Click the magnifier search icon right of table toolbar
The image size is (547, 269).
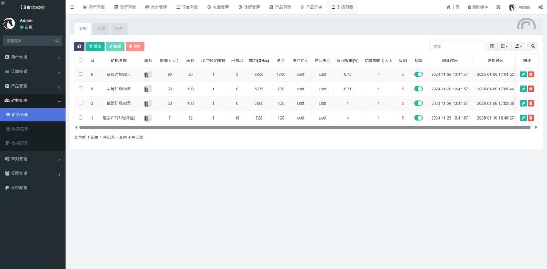(533, 46)
